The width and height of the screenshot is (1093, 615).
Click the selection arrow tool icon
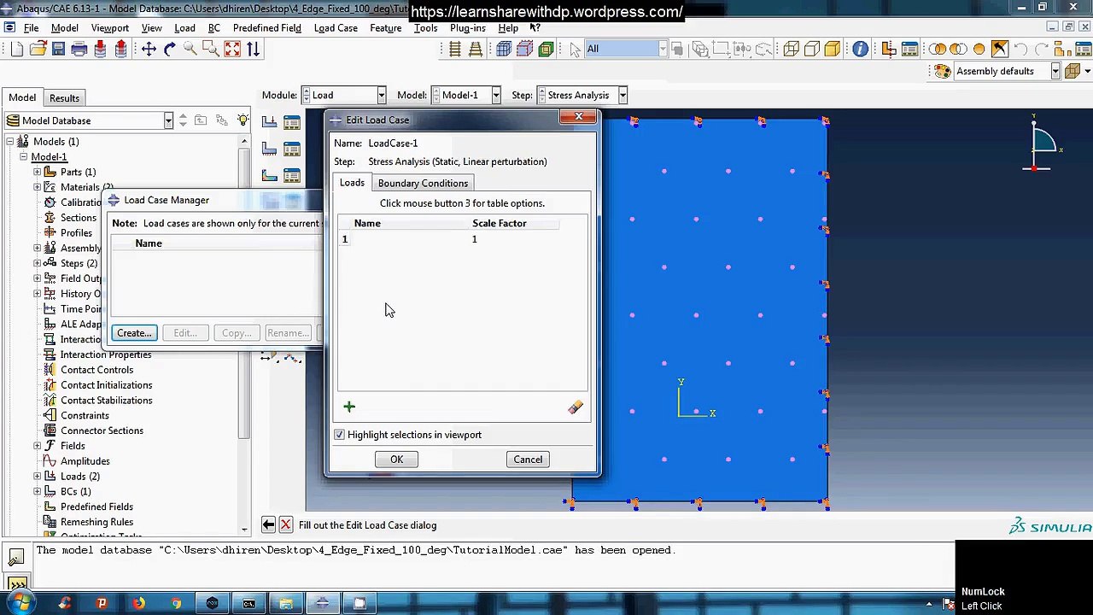coord(575,50)
